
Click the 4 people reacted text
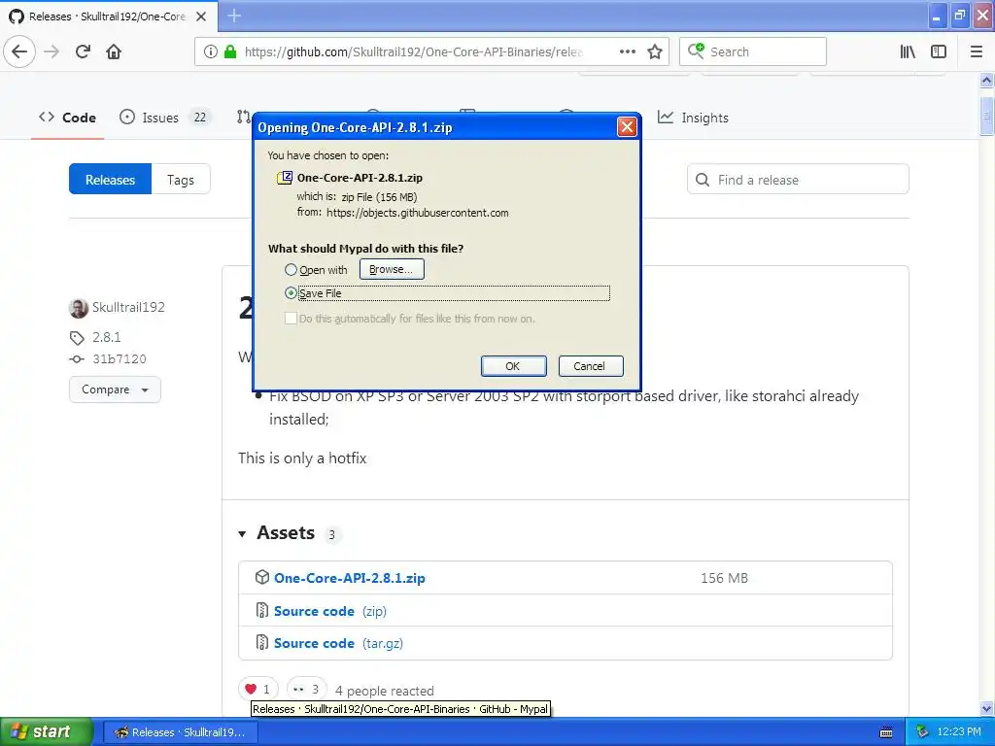(x=385, y=691)
